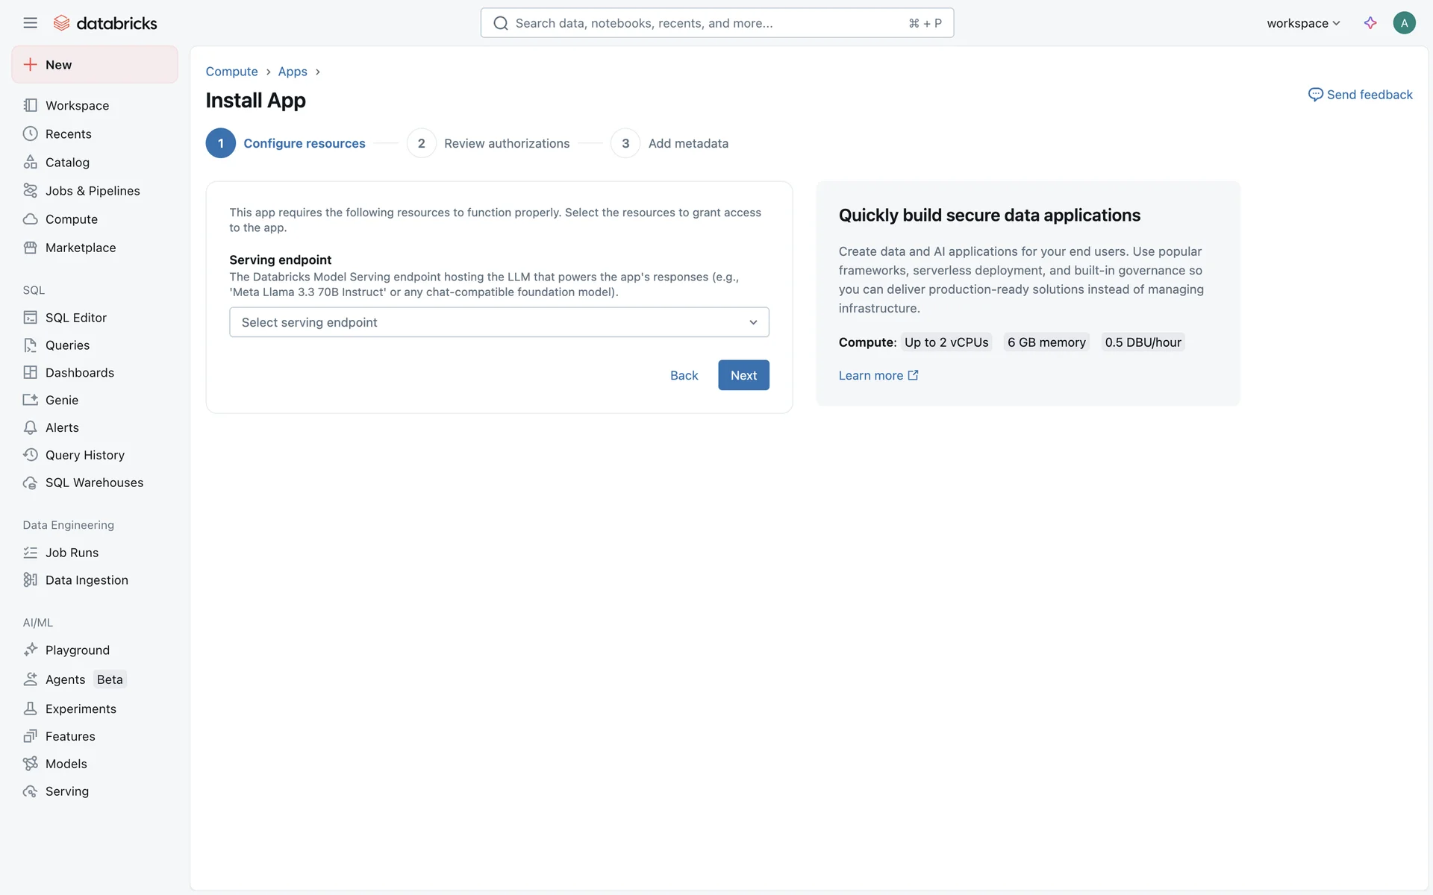Open the workspace switcher dropdown

point(1302,23)
